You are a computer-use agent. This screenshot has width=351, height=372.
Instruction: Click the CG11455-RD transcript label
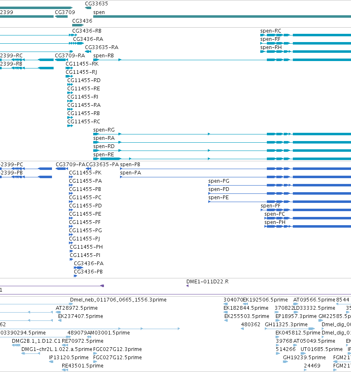pos(84,80)
